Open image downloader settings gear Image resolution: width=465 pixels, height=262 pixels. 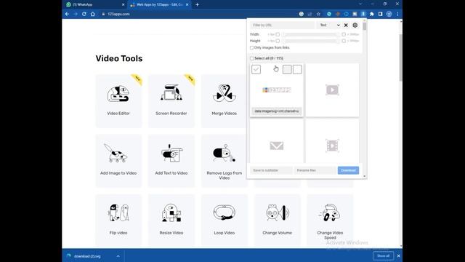[x=355, y=25]
